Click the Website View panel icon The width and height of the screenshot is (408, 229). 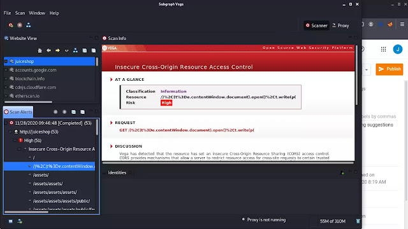tap(6, 38)
